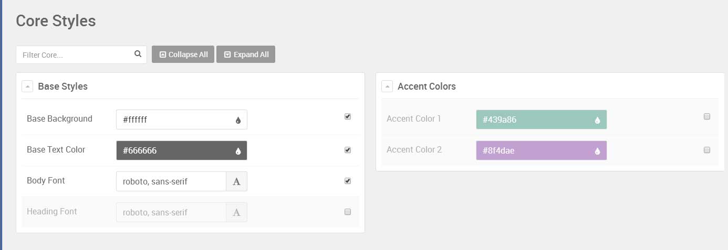Click the search magnifier icon in Filter Core
The height and width of the screenshot is (250, 728).
[138, 53]
